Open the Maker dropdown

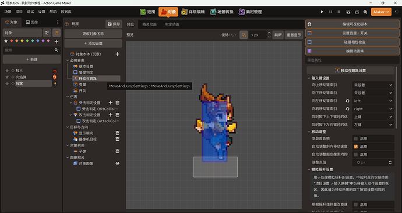[381, 12]
